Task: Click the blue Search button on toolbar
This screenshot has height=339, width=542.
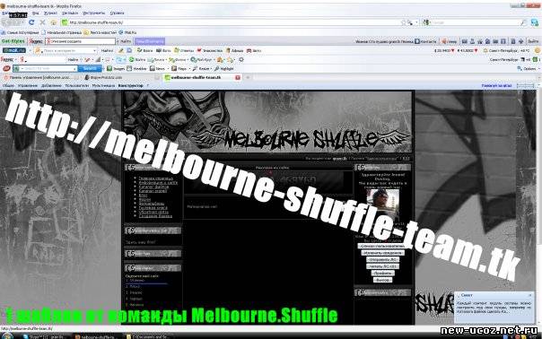Action: [x=90, y=68]
